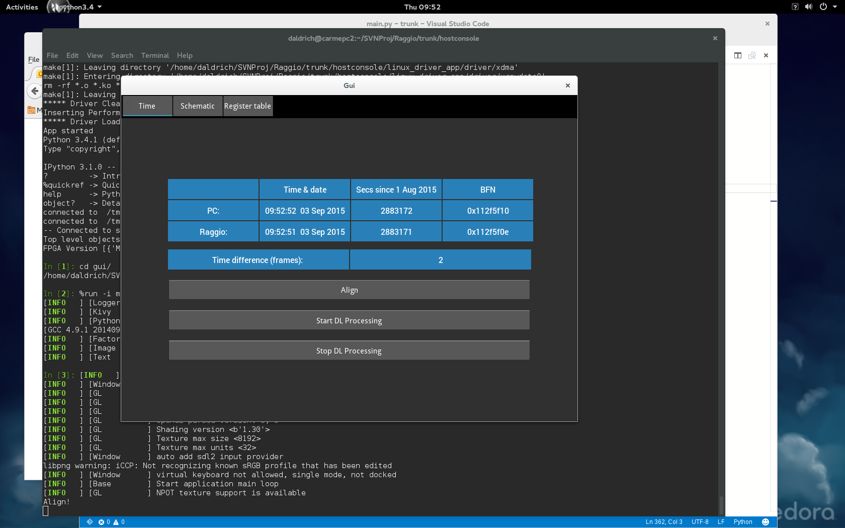Click Start DL Processing

coord(349,321)
